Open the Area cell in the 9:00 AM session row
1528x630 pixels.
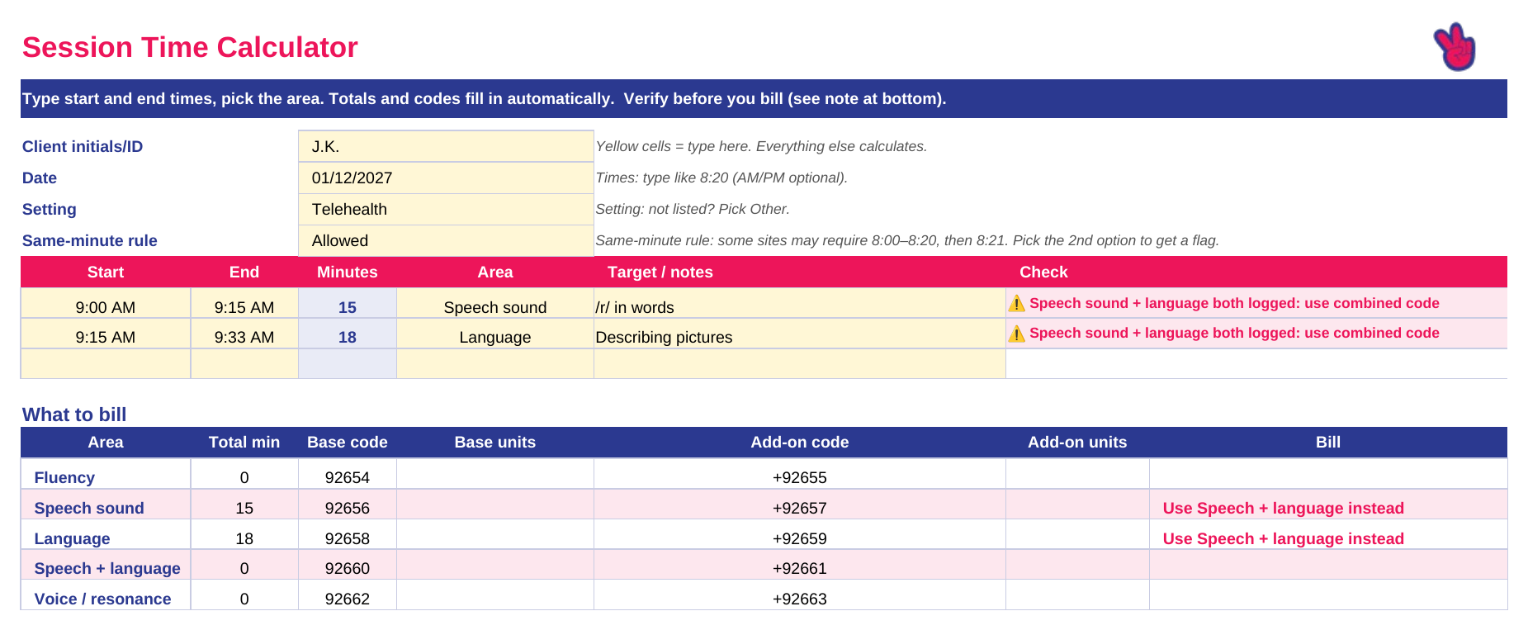point(495,303)
